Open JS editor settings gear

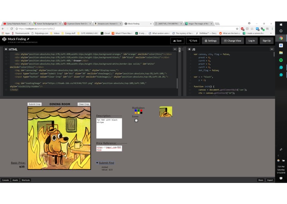pos(190,49)
